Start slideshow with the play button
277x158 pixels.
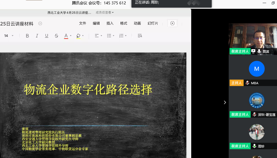[172, 23]
